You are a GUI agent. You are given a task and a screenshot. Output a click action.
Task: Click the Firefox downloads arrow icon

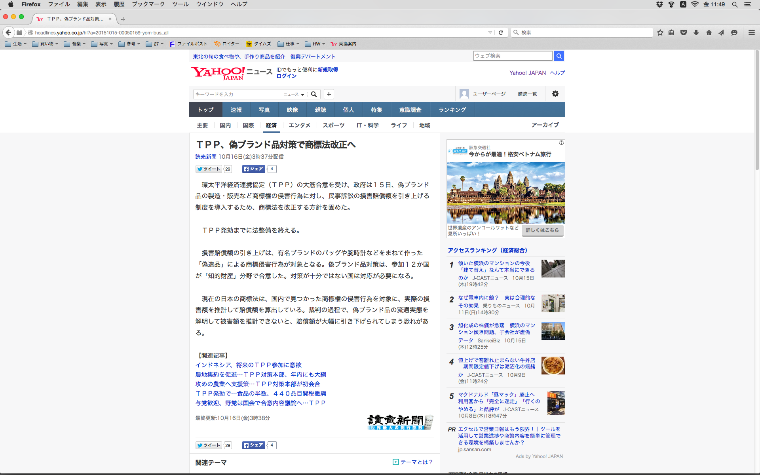click(696, 32)
